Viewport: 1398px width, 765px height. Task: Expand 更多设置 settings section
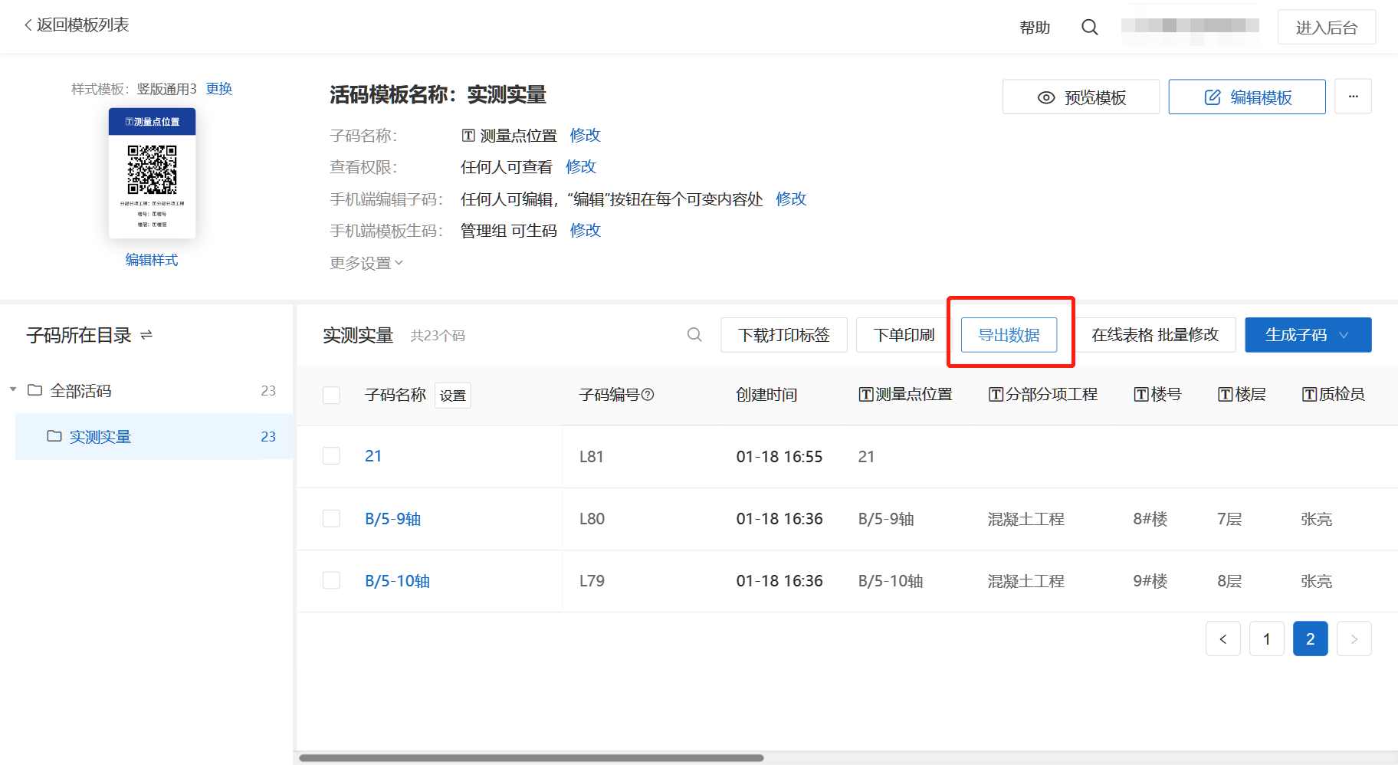click(366, 263)
